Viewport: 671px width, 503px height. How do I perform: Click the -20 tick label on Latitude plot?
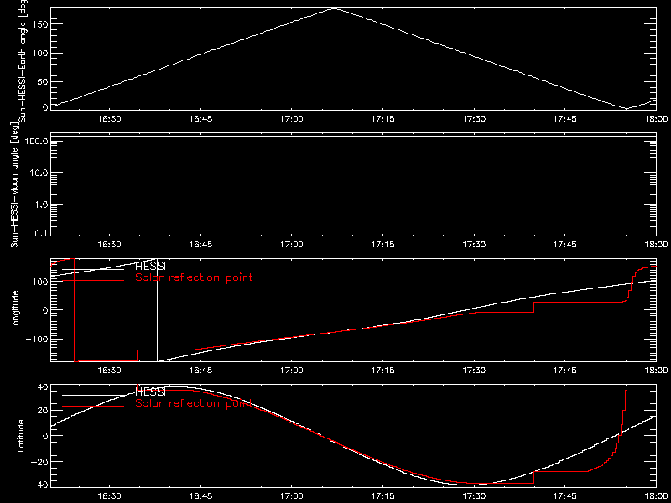pos(38,462)
